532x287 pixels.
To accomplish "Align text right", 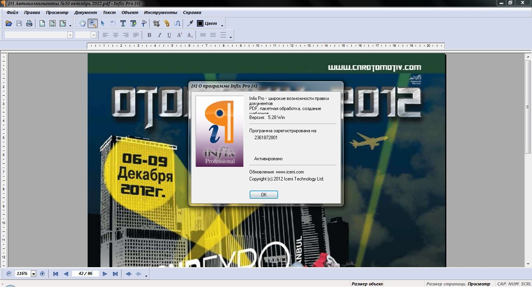I will click(126, 35).
